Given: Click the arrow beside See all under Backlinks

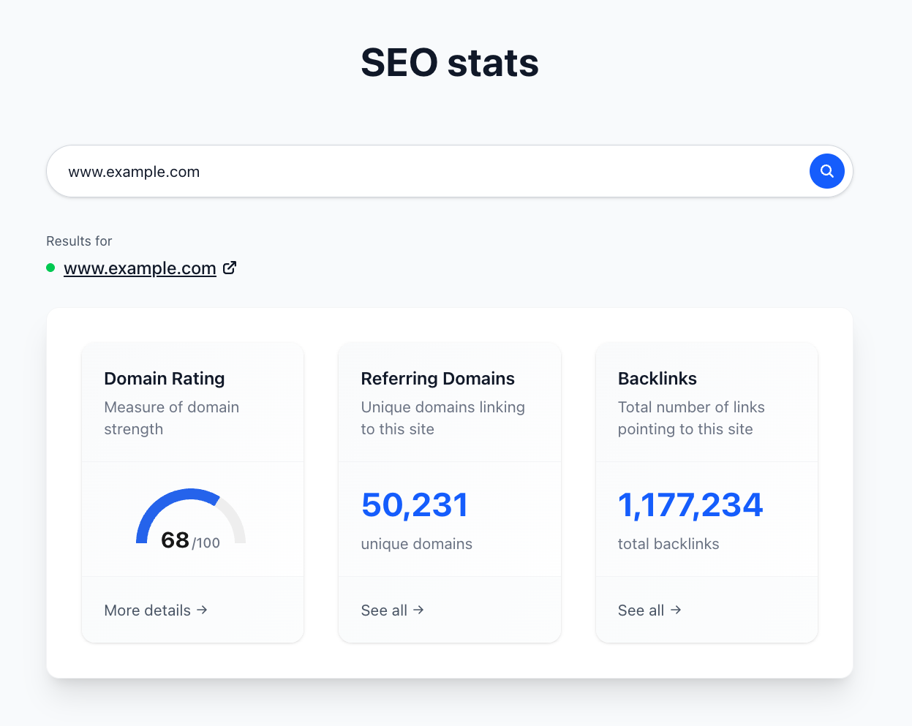Looking at the screenshot, I should (677, 610).
